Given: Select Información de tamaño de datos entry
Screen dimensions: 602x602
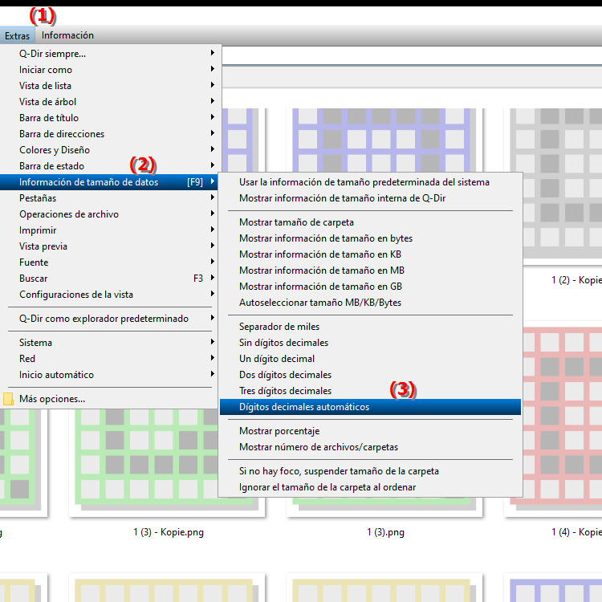Looking at the screenshot, I should coord(110,182).
